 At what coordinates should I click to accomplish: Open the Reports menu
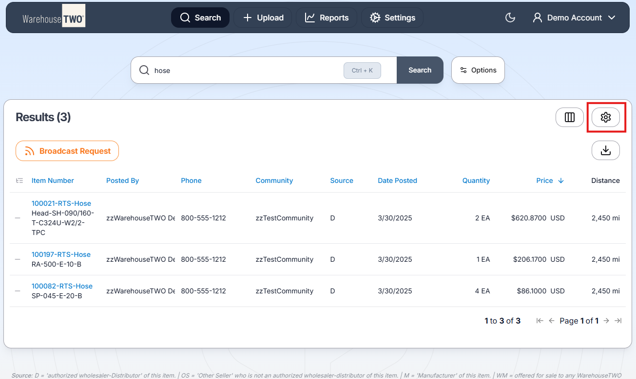coord(327,18)
